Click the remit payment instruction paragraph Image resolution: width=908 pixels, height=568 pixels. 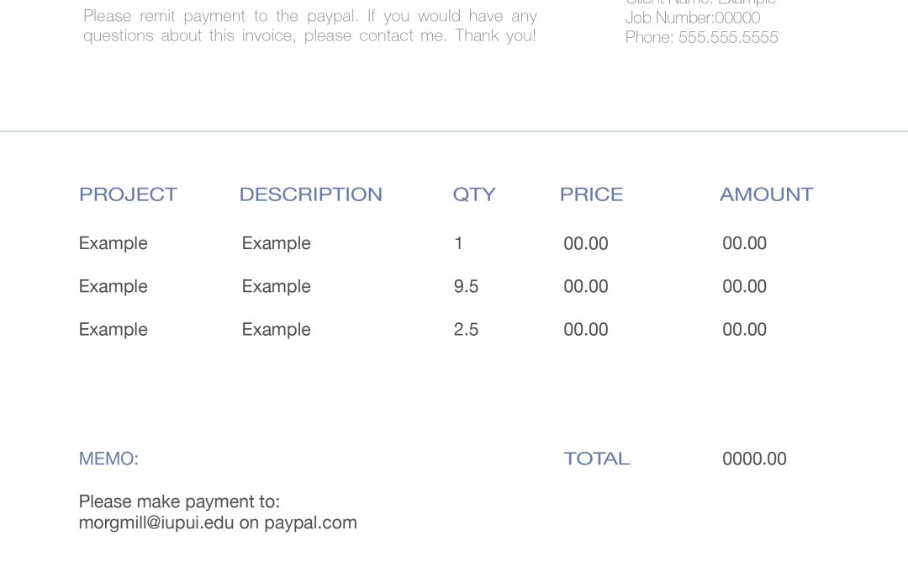point(309,25)
